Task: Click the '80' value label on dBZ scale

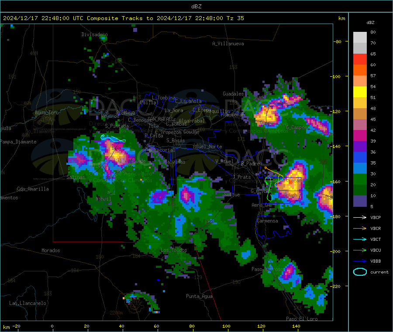Action: [x=373, y=32]
